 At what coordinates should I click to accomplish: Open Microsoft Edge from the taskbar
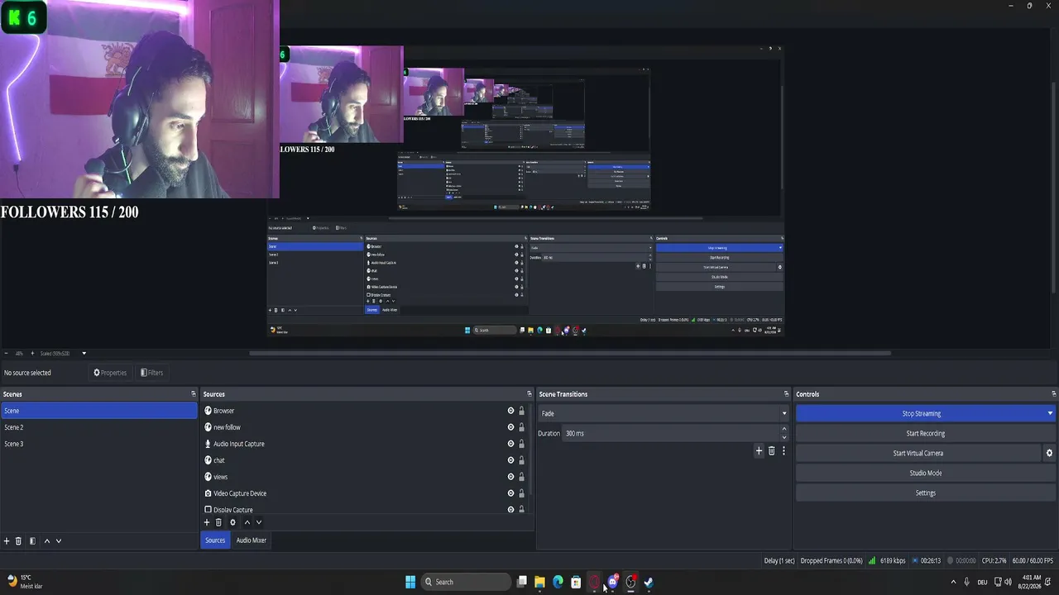pos(558,582)
